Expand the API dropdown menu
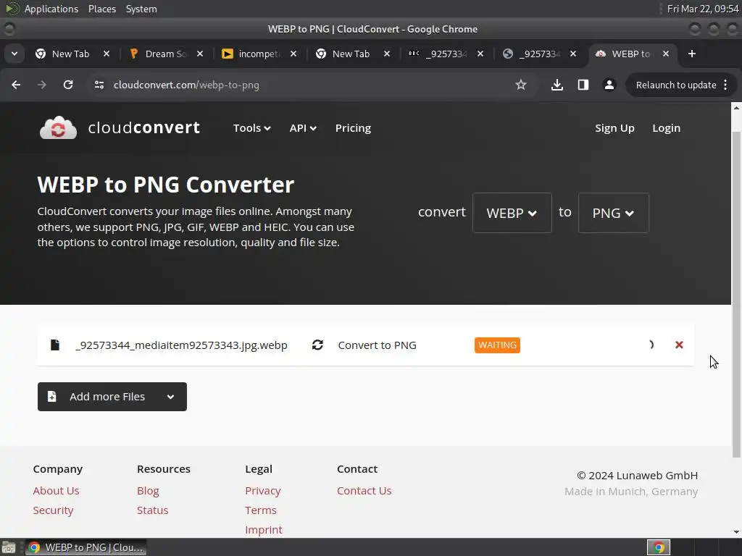 [303, 128]
